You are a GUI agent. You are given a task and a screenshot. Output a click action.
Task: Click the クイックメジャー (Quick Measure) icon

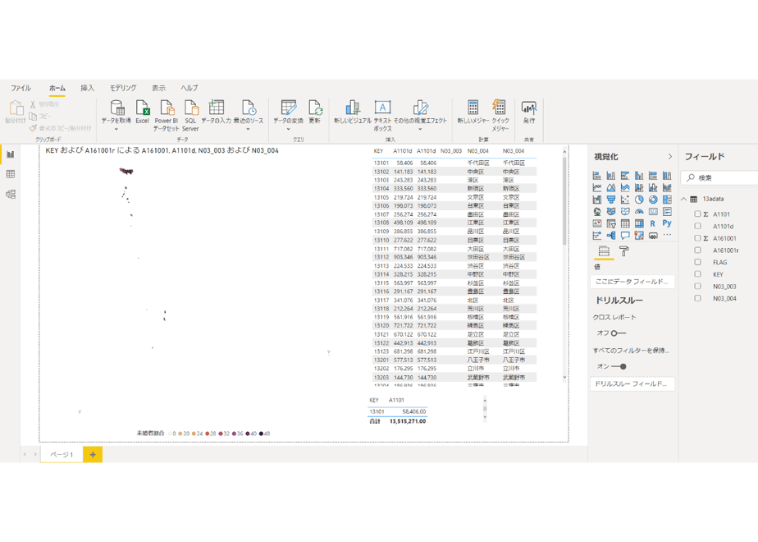click(499, 108)
